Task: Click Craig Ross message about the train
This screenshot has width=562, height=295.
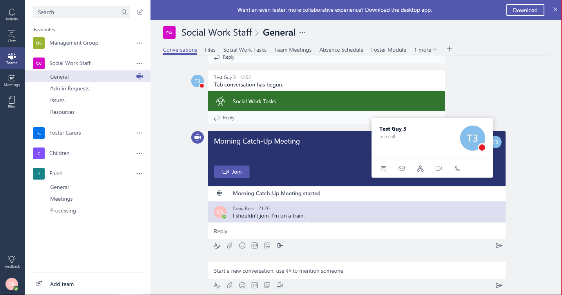Action: pyautogui.click(x=357, y=212)
